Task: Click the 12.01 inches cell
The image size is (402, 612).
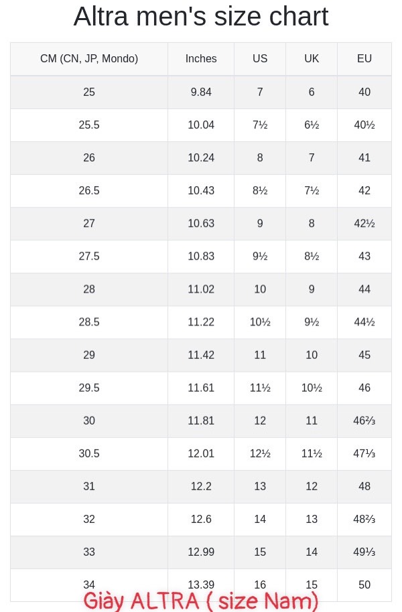Action: click(x=201, y=453)
